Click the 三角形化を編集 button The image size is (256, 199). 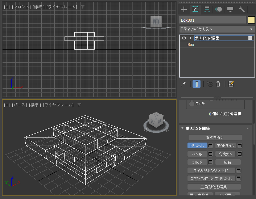(214, 187)
